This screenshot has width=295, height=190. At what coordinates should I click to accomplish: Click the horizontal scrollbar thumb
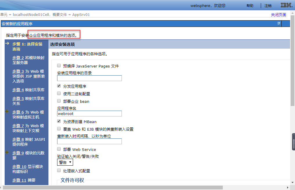click(113, 188)
